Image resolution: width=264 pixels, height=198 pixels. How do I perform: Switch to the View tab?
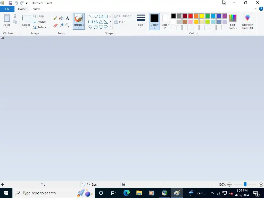[36, 9]
